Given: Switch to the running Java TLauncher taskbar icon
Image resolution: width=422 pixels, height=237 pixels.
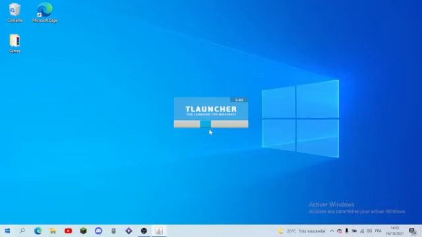Looking at the screenshot, I should click(x=159, y=231).
